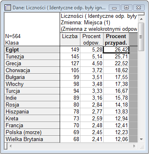Click Bułgaria count cell 99
149x154 pixels.
pos(70,77)
